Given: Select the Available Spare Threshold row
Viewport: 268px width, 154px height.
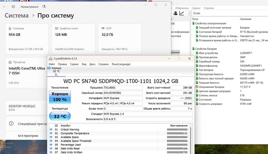Looking at the screenshot, I should point(119,141).
